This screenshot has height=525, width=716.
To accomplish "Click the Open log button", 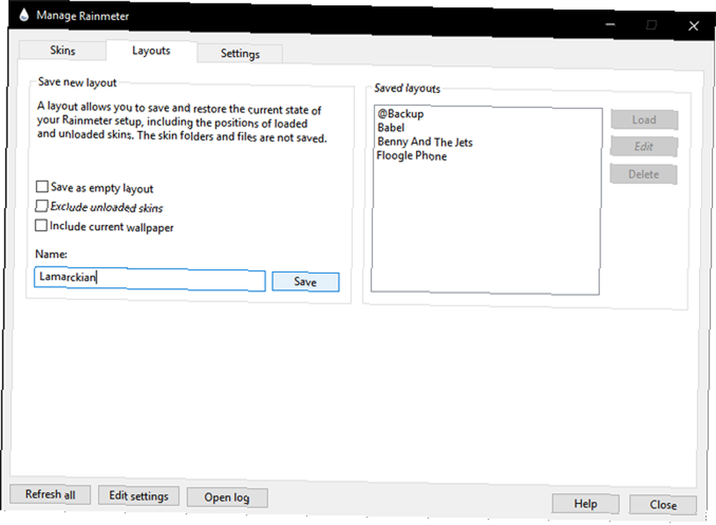I will 227,497.
